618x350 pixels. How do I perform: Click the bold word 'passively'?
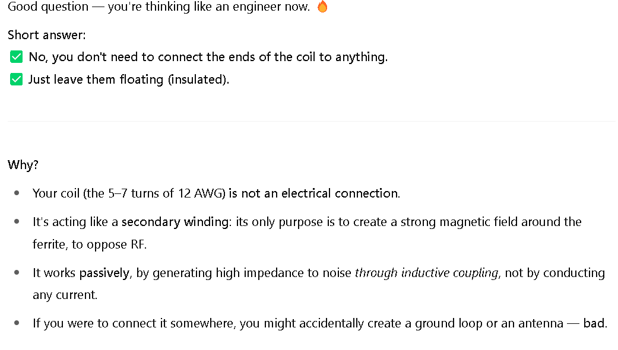[x=104, y=273]
